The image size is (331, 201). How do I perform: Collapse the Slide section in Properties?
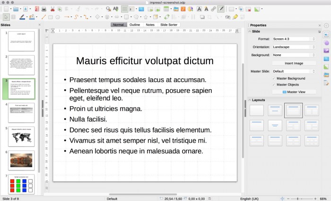pyautogui.click(x=250, y=32)
